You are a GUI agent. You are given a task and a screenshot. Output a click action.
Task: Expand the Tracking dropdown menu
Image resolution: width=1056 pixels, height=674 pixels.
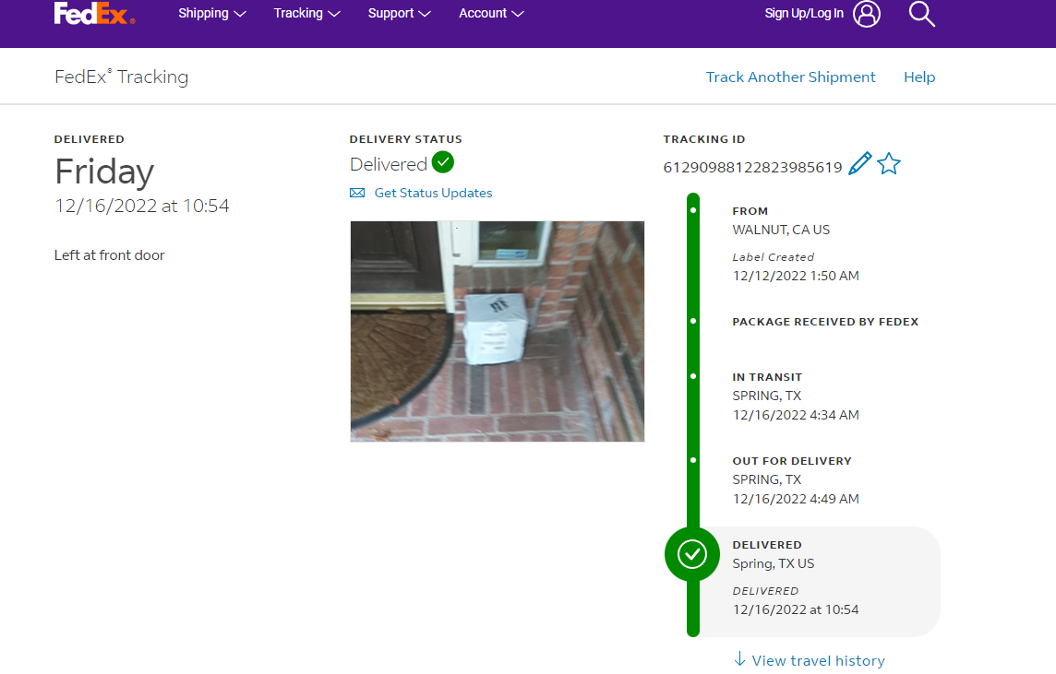click(x=306, y=14)
